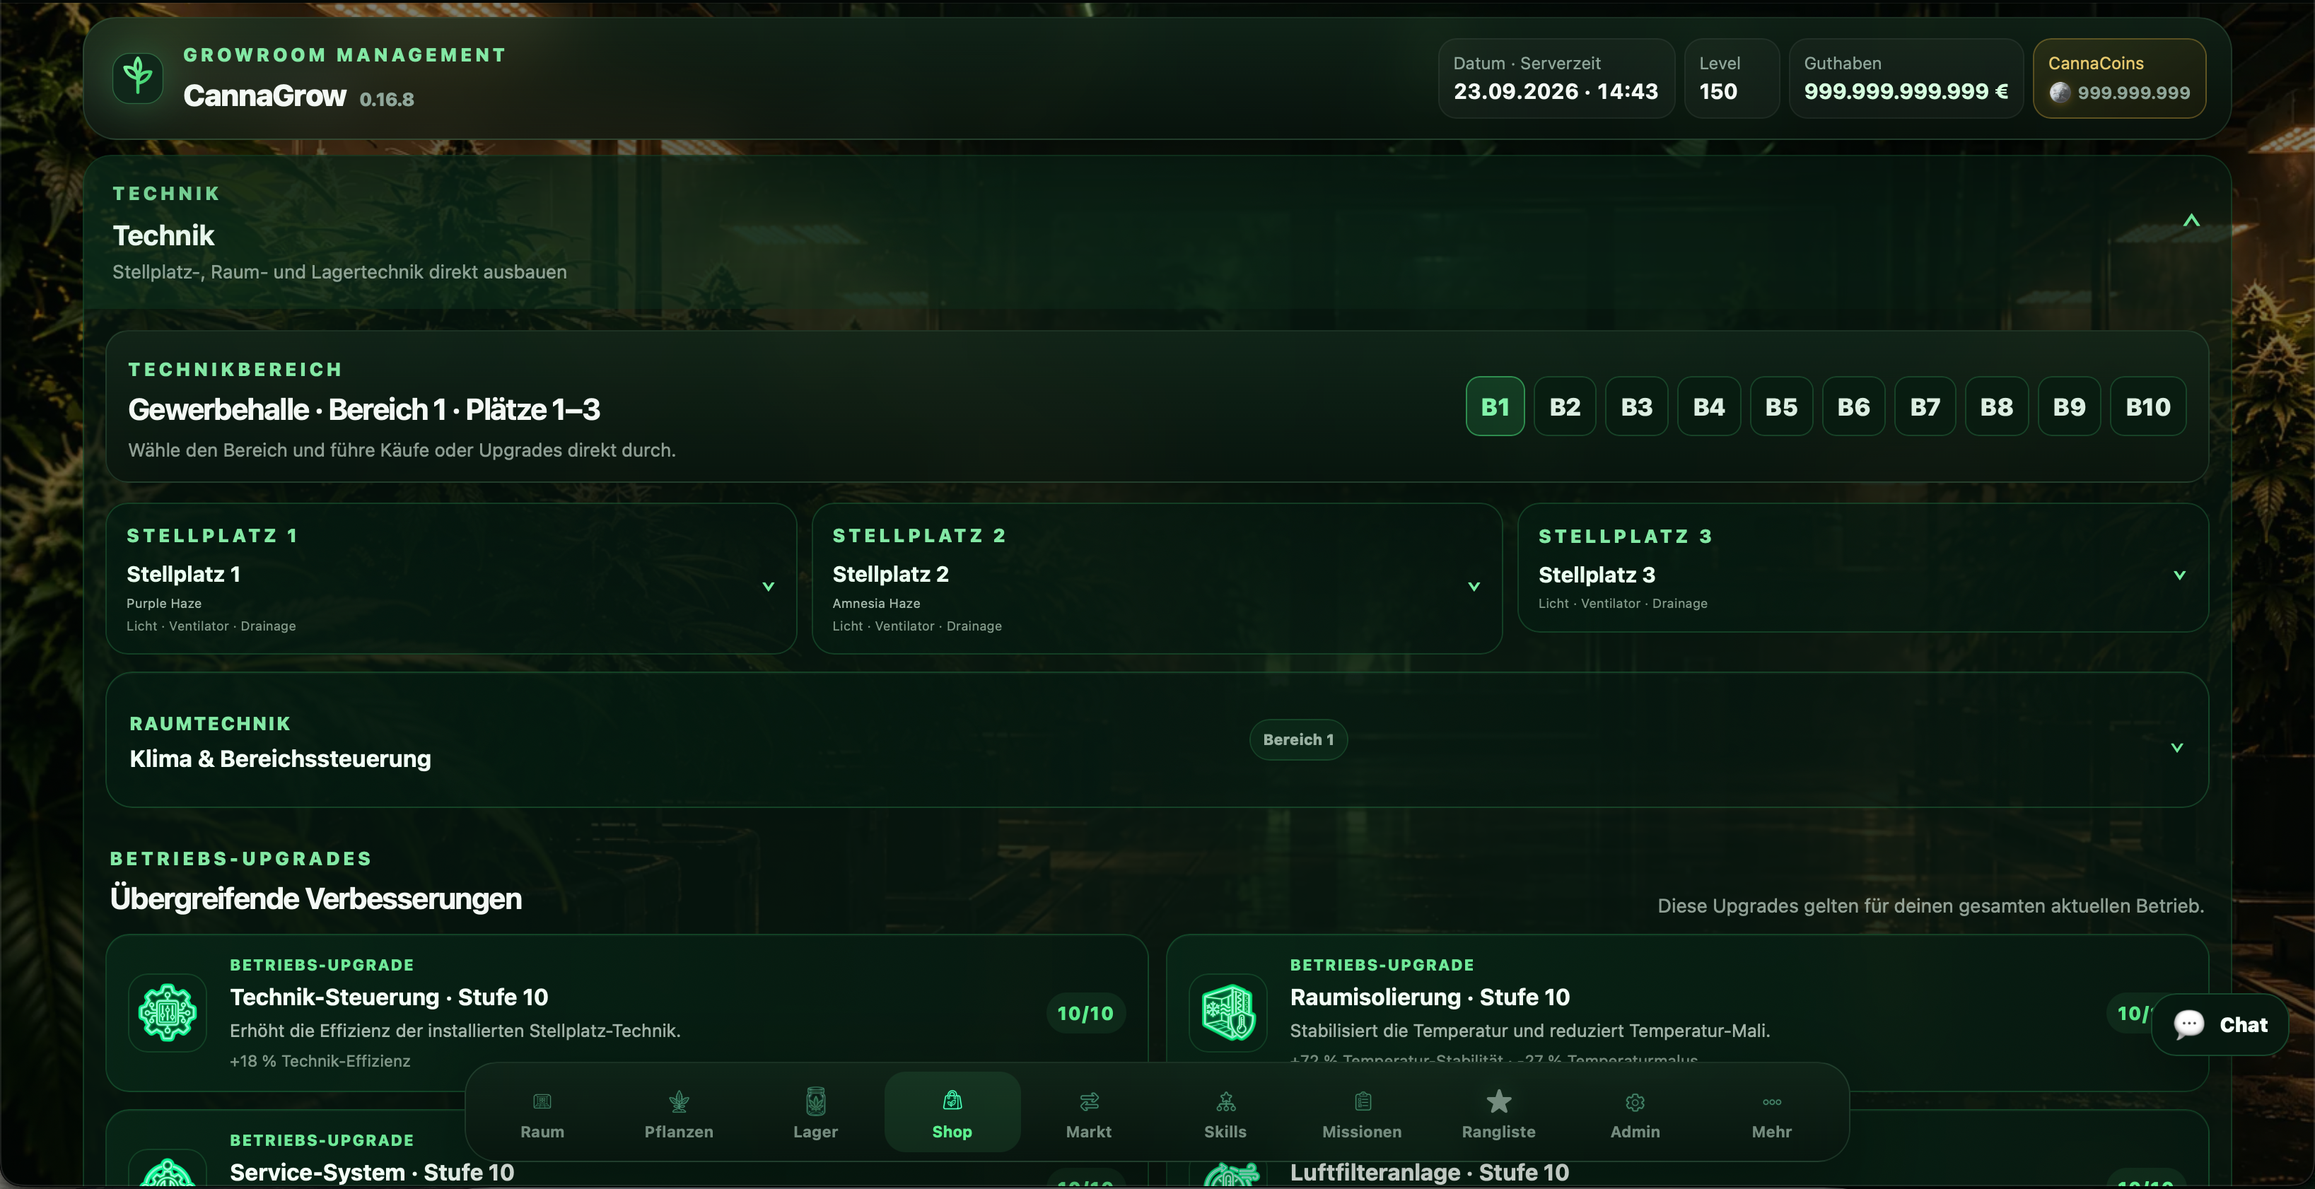Click the CannaCoins coin icon

pyautogui.click(x=2060, y=93)
